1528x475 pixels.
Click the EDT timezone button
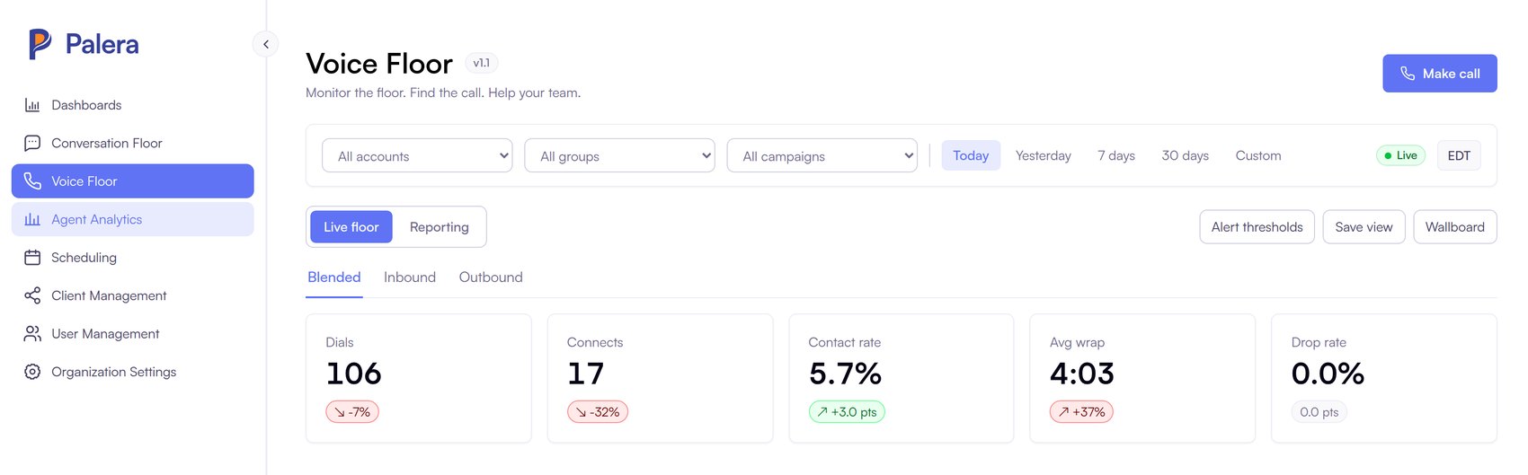1459,155
